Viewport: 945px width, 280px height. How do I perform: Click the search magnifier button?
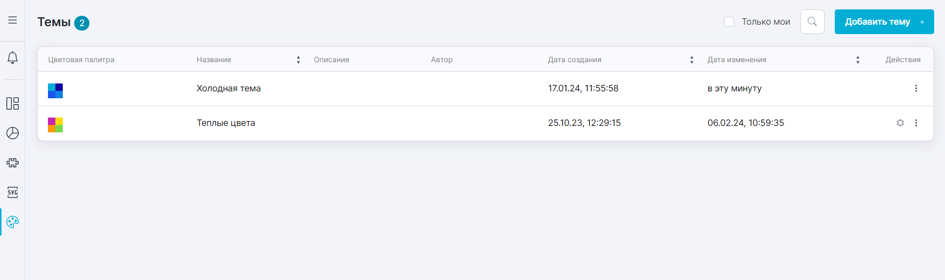[812, 22]
